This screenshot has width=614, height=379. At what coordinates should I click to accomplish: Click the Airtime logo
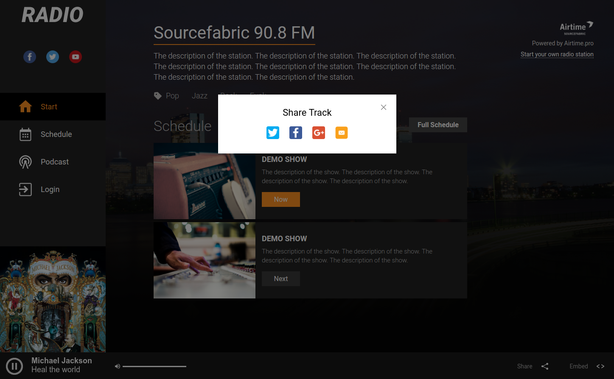click(x=577, y=28)
